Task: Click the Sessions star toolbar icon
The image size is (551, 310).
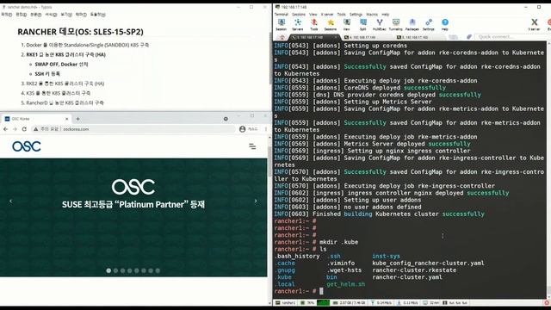Action: (x=331, y=25)
